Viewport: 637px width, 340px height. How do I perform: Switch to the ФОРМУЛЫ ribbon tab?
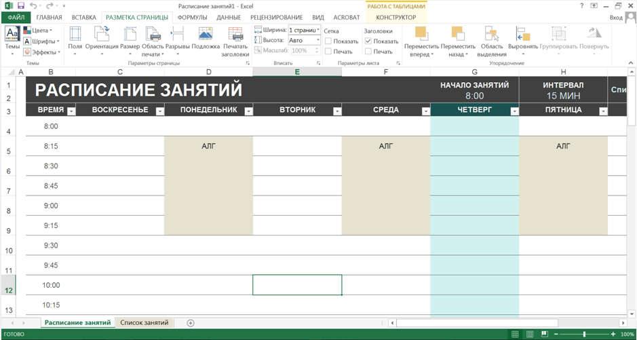coord(192,17)
